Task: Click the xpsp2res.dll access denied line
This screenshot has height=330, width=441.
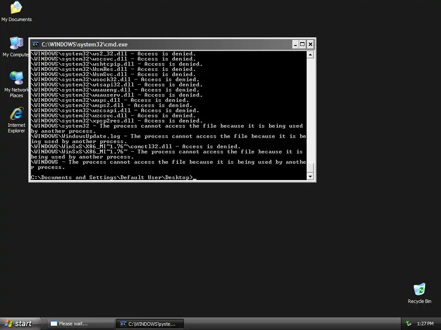Action: click(x=117, y=121)
